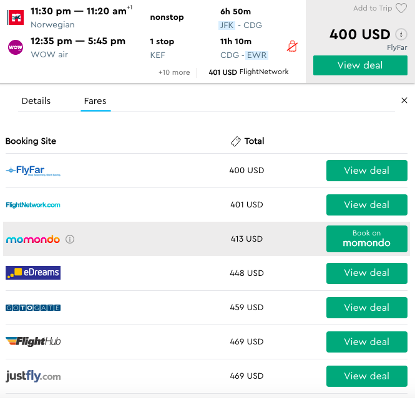Image resolution: width=415 pixels, height=398 pixels.
Task: Close the fares panel with the X
Action: click(x=404, y=100)
